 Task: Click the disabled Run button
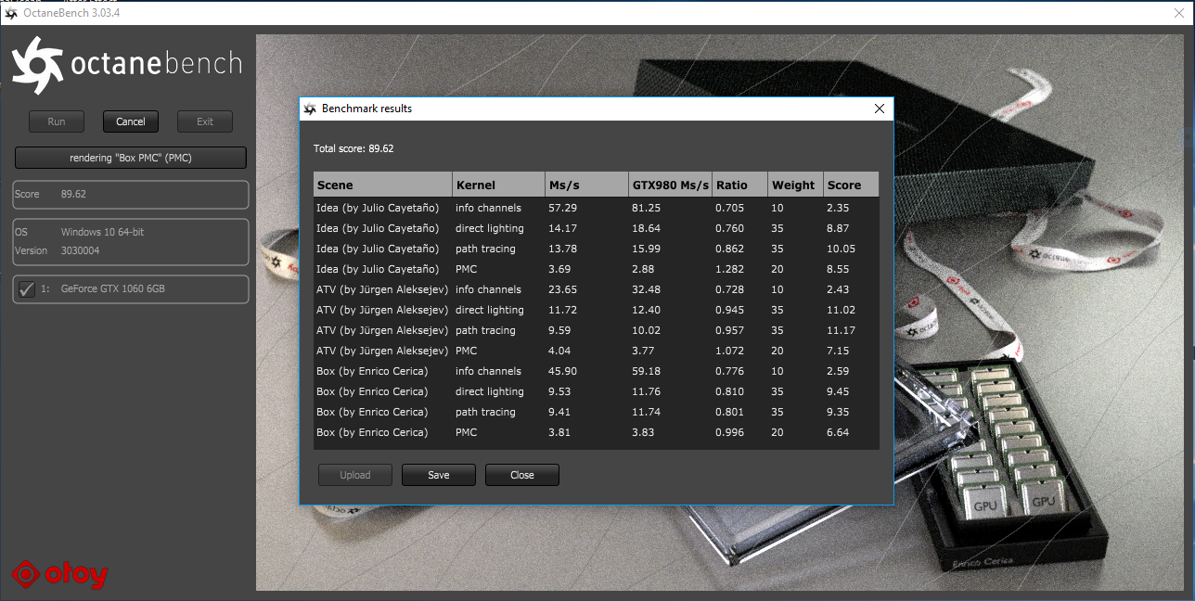tap(57, 121)
